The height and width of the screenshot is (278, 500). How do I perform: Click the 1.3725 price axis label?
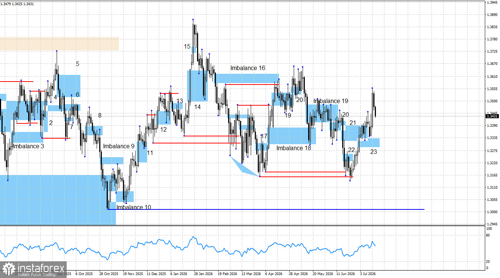[x=492, y=51]
